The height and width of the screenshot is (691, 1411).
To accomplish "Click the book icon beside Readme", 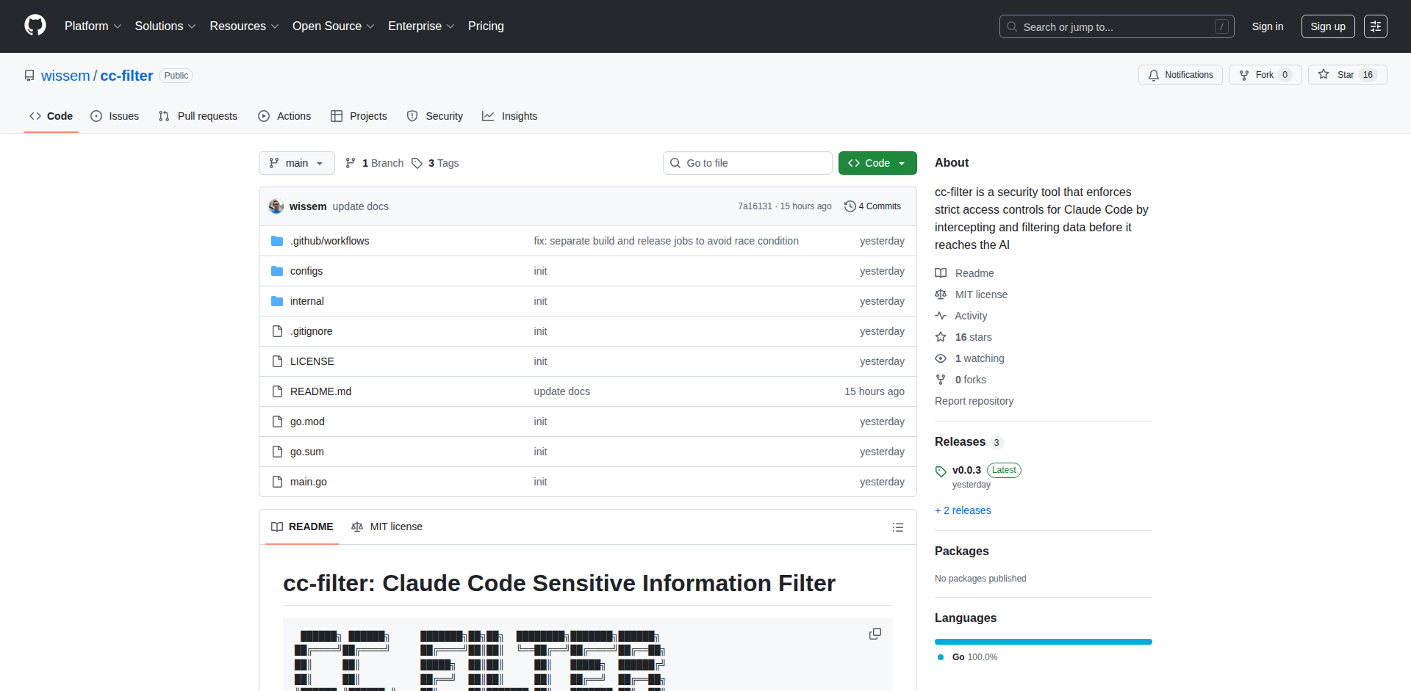I will (941, 273).
